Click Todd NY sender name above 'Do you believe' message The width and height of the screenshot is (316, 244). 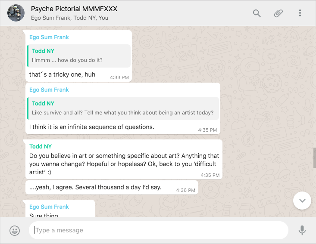(40, 147)
